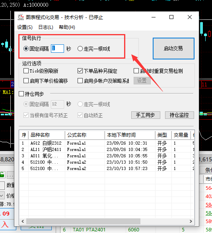Open the 设置(S) menu

tap(25, 27)
